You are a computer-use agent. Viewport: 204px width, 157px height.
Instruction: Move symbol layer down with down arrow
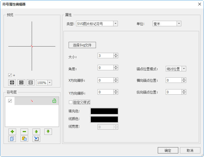48,132
